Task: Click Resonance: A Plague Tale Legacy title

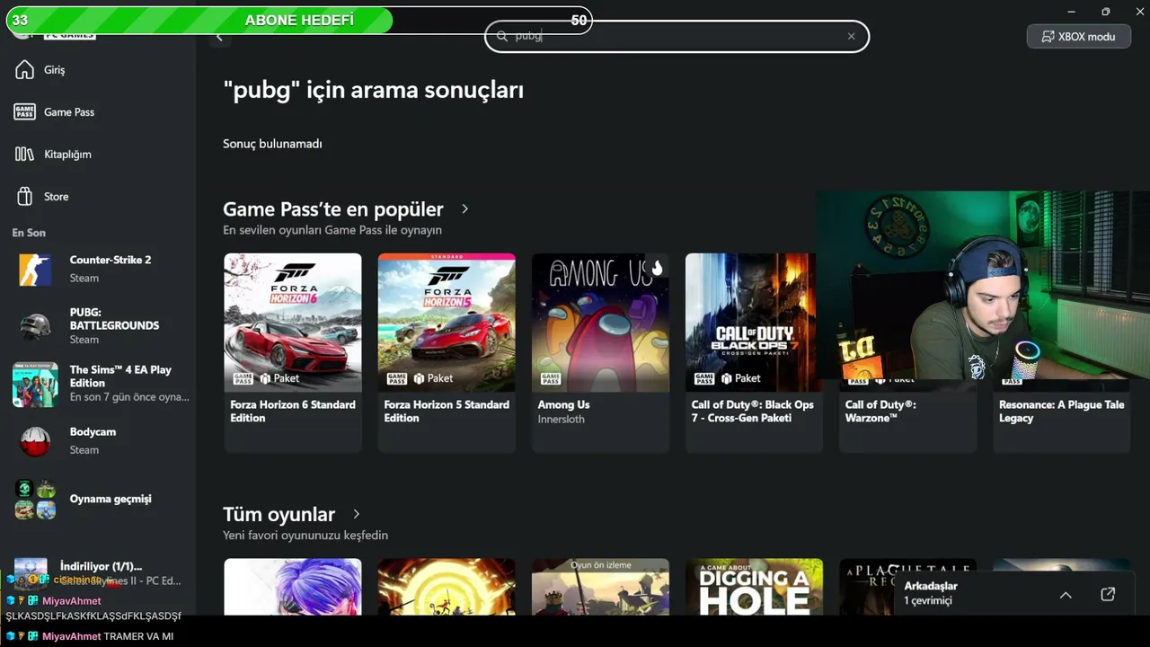Action: tap(1062, 412)
